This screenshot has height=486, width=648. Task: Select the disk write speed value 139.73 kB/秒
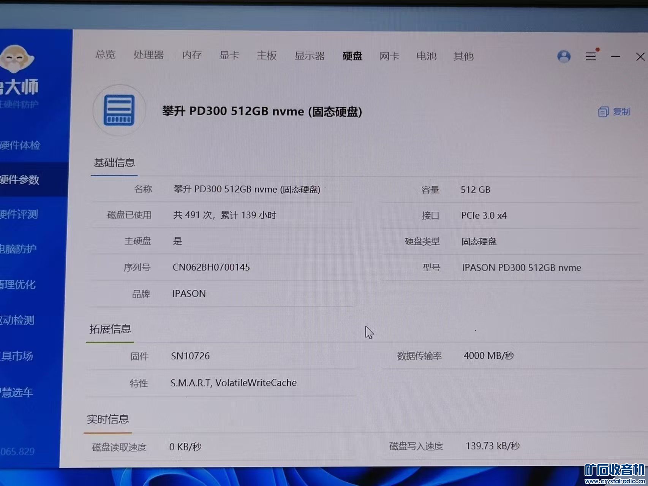pos(493,446)
